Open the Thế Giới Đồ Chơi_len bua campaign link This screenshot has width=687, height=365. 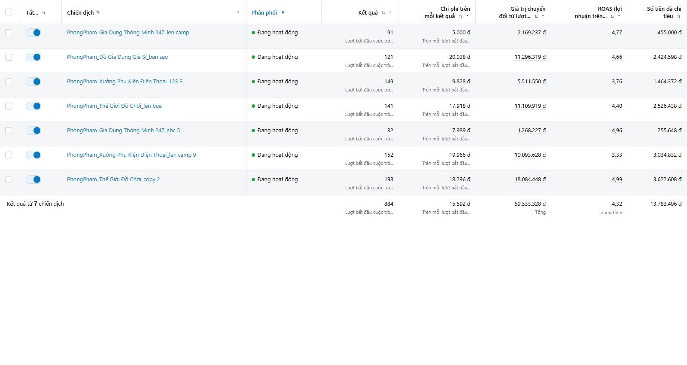coord(114,106)
